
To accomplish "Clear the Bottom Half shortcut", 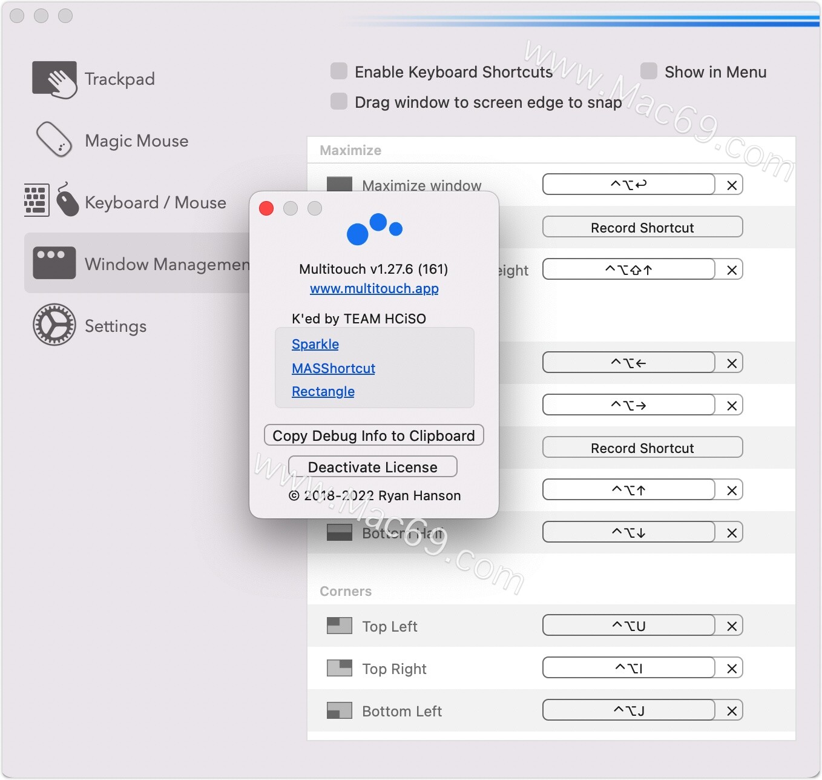I will pos(731,532).
